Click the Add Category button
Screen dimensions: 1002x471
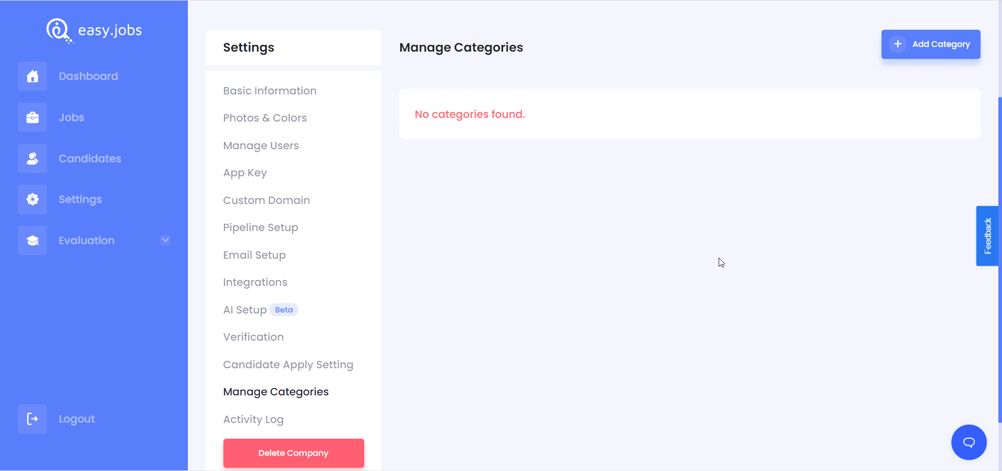931,44
